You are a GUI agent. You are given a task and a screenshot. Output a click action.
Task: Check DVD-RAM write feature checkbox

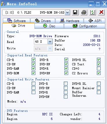coord(33,92)
